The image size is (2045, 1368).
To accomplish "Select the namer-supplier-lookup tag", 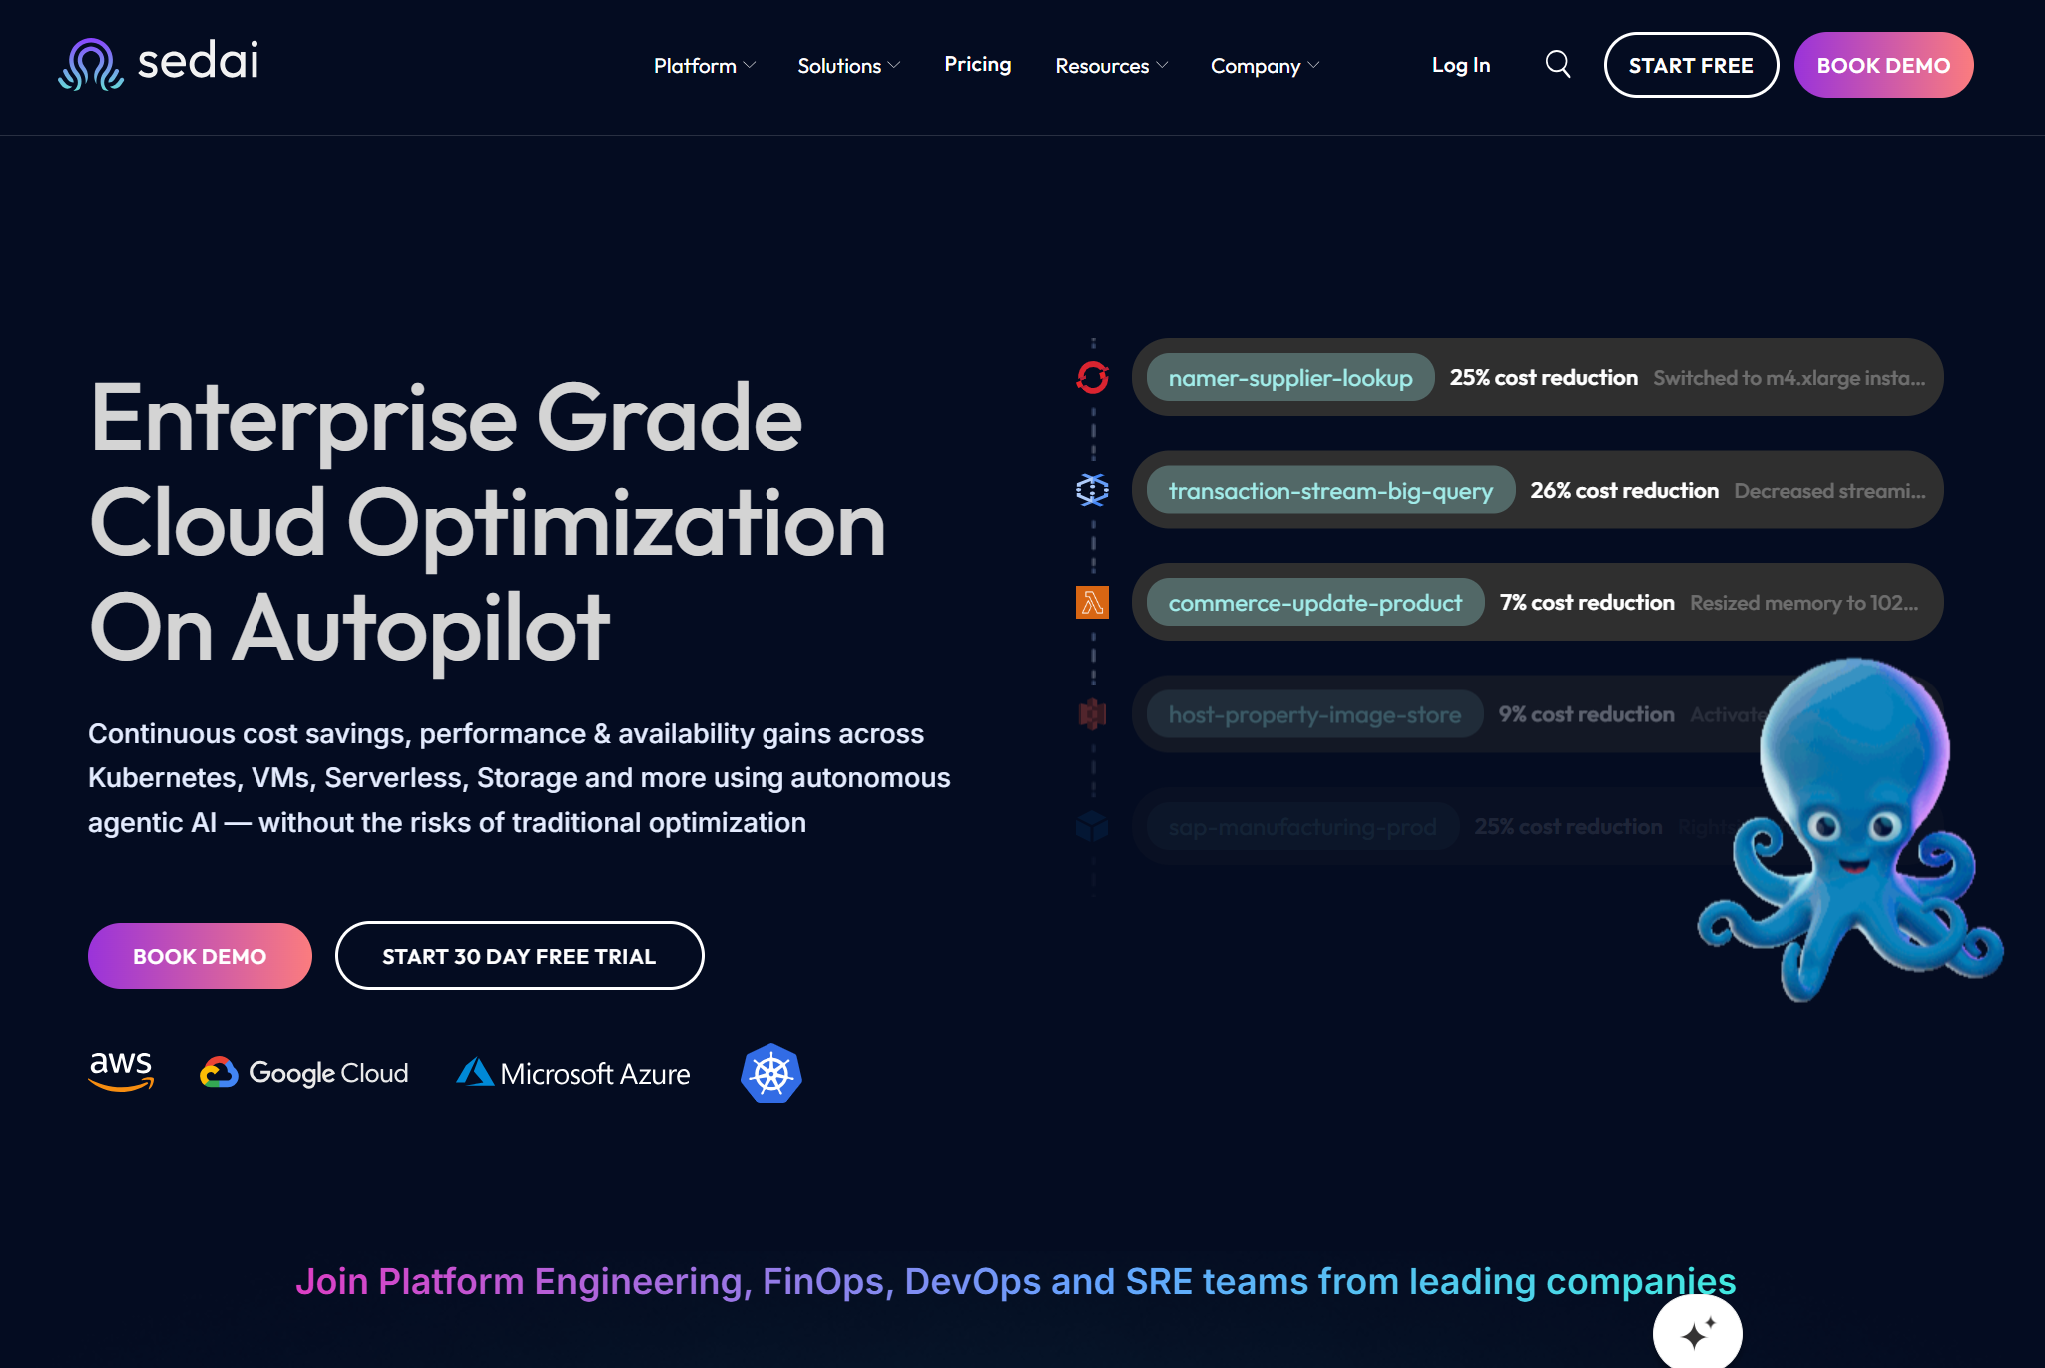I will tap(1289, 378).
